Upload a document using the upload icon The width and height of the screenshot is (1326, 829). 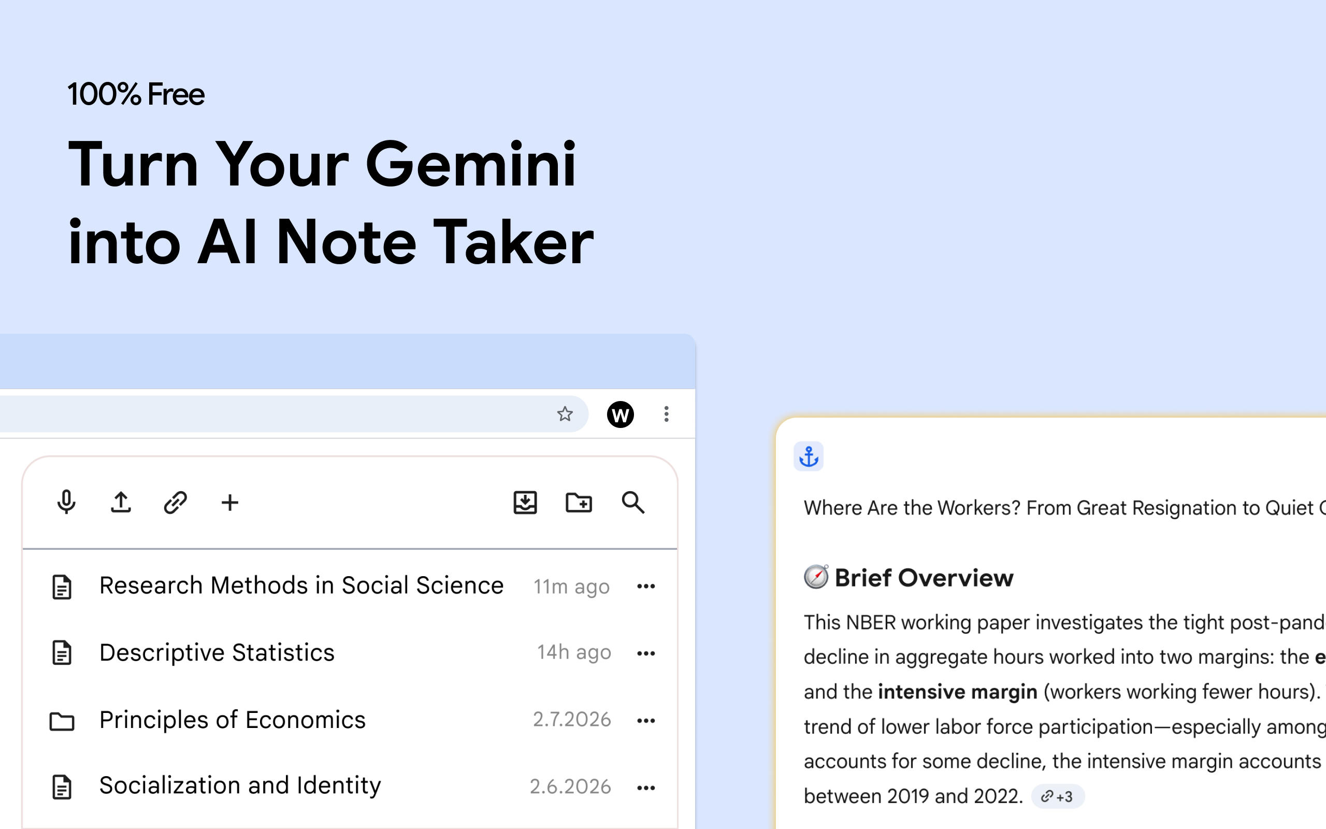click(121, 503)
